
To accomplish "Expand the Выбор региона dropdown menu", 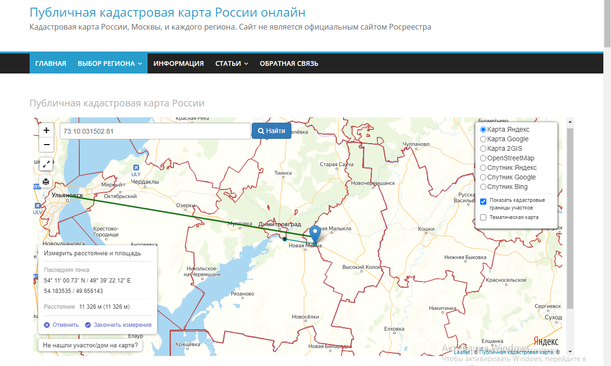I will (x=109, y=63).
